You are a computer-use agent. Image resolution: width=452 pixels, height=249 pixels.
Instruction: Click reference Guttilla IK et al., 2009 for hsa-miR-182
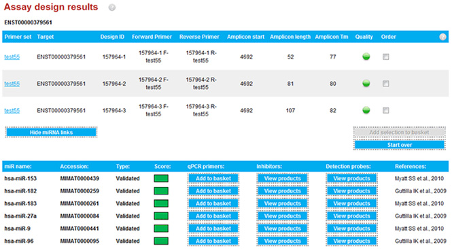(x=421, y=191)
